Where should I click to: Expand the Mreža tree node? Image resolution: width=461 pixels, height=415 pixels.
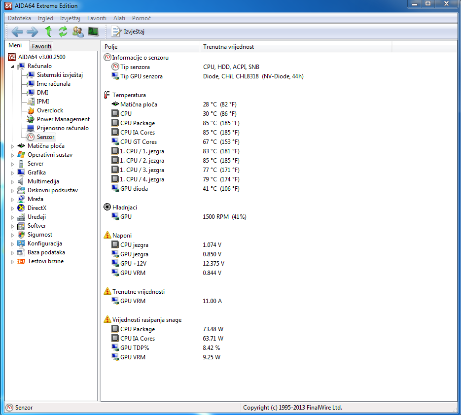(x=12, y=200)
